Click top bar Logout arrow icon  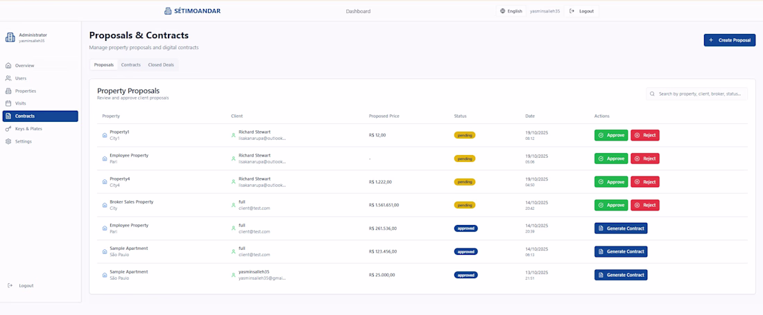coord(572,10)
